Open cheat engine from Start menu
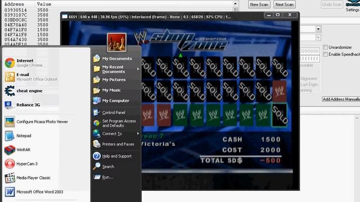Image resolution: width=360 pixels, height=202 pixels. click(x=24, y=91)
